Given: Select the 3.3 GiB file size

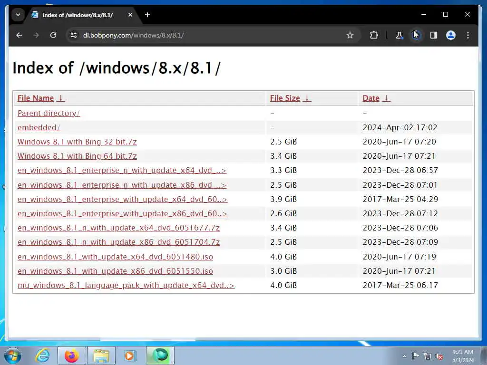Looking at the screenshot, I should tap(283, 171).
